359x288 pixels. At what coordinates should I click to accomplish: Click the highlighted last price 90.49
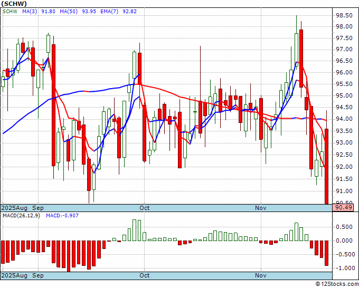[343, 208]
